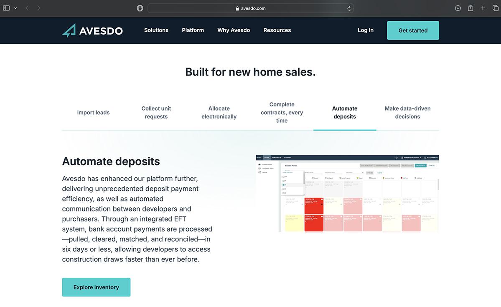The width and height of the screenshot is (501, 307).
Task: Choose the Complete contracts, every time tab
Action: click(282, 113)
